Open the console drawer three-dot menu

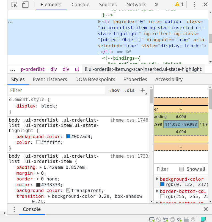pyautogui.click(x=14, y=209)
